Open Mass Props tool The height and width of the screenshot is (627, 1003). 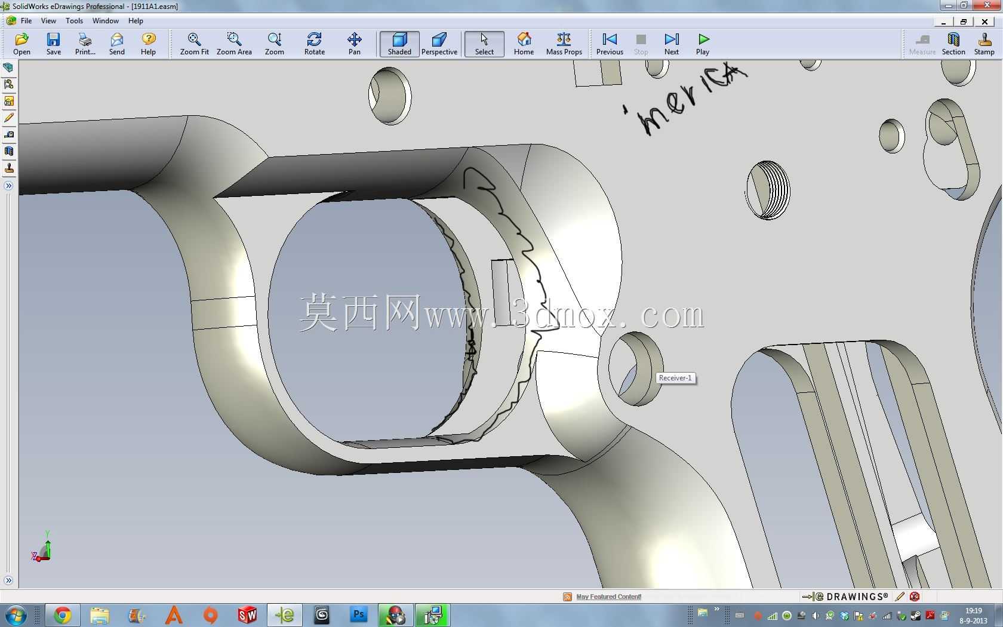tap(564, 44)
